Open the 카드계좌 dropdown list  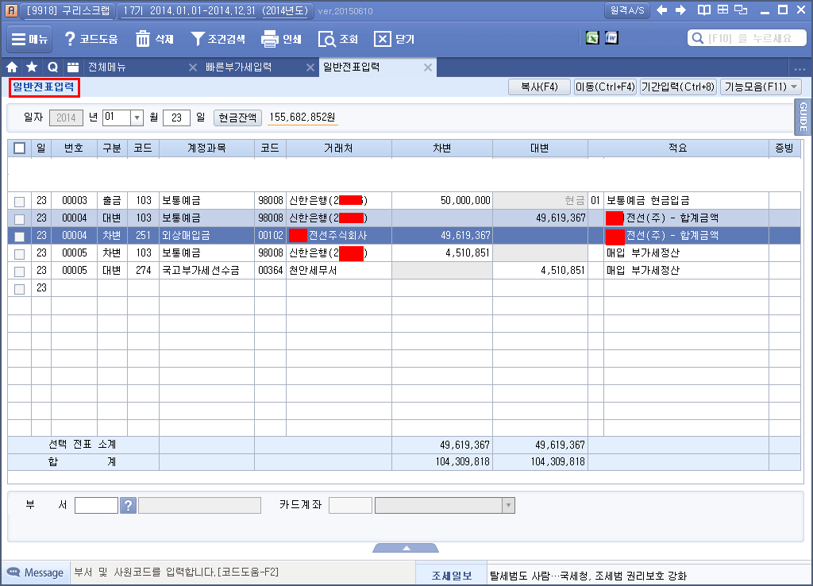point(509,505)
